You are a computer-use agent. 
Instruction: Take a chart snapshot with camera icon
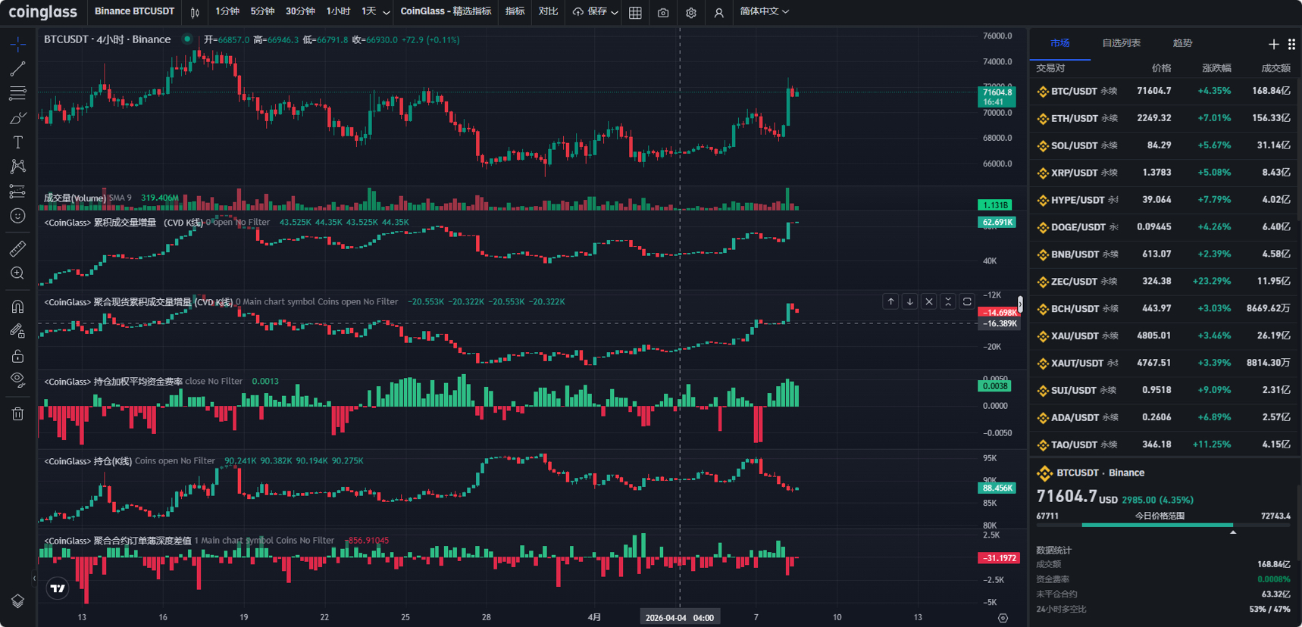[x=663, y=12]
